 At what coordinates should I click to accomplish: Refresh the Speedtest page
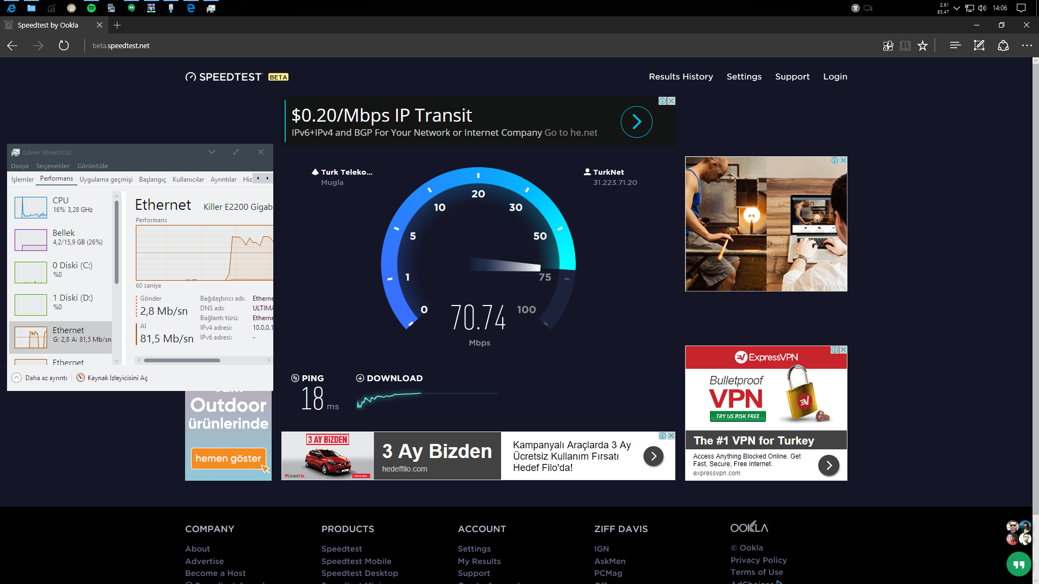[64, 45]
